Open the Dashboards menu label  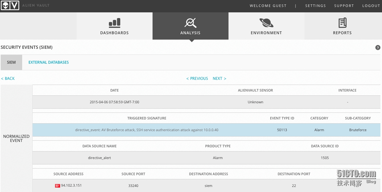pyautogui.click(x=114, y=33)
